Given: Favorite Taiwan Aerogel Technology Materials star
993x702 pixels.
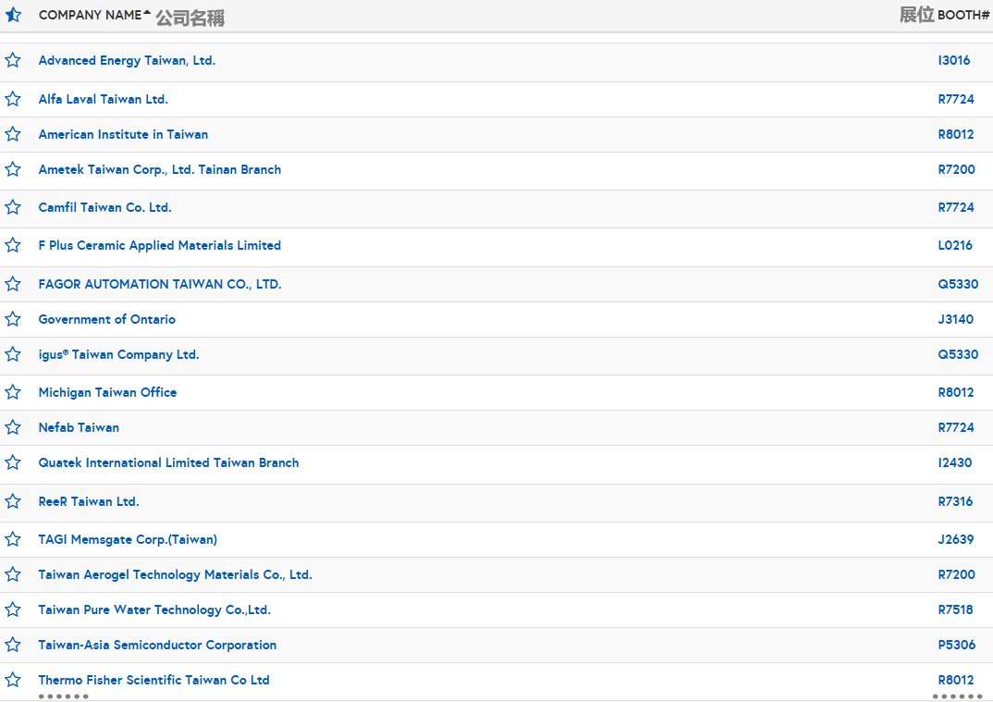Looking at the screenshot, I should click(13, 574).
